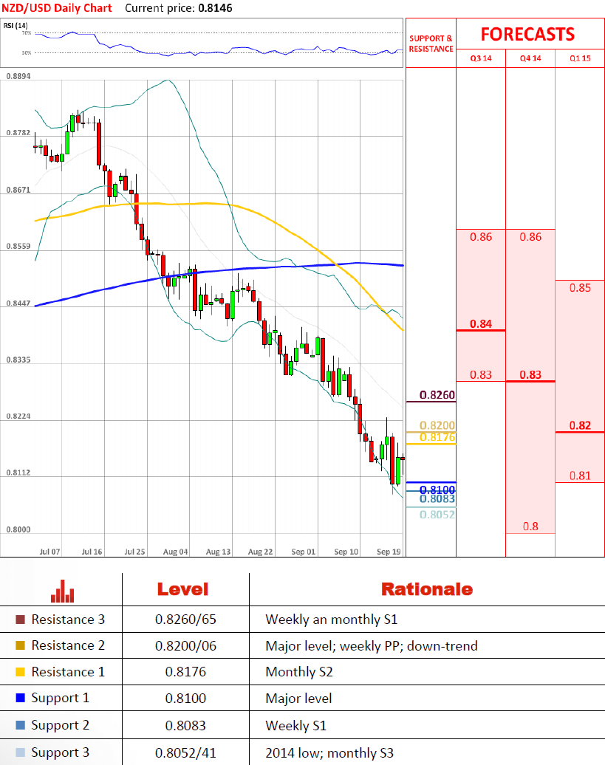
Task: Select the Q3 14 forecast column header
Action: click(481, 58)
